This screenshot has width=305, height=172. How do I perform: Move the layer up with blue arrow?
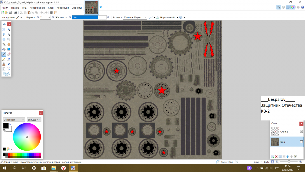click(288, 156)
